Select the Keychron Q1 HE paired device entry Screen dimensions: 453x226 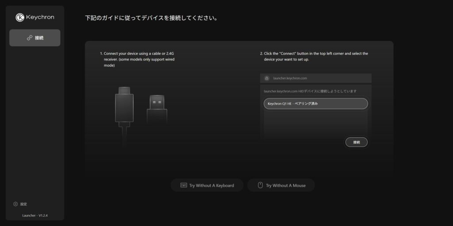tap(315, 104)
